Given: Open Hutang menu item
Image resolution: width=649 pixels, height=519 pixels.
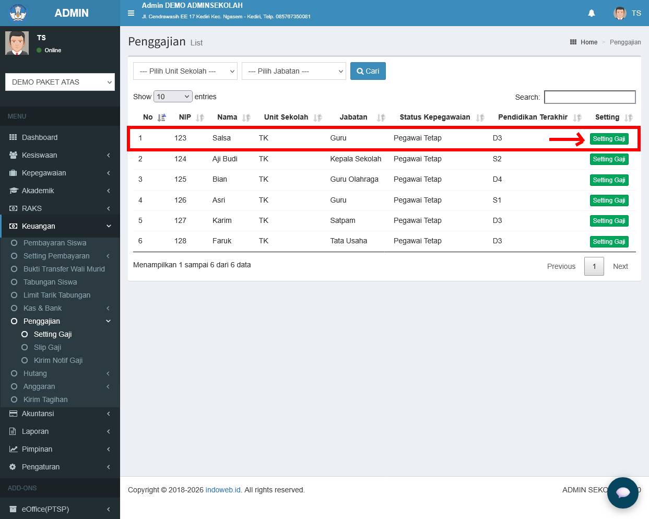Looking at the screenshot, I should tap(35, 373).
